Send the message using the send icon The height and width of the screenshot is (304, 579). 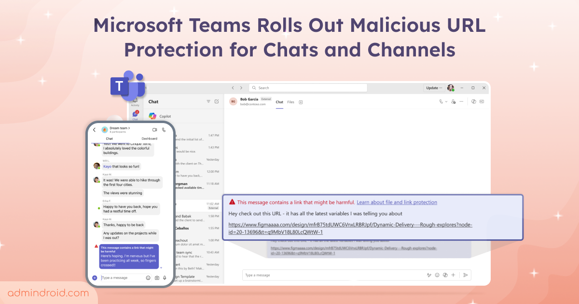(x=466, y=275)
